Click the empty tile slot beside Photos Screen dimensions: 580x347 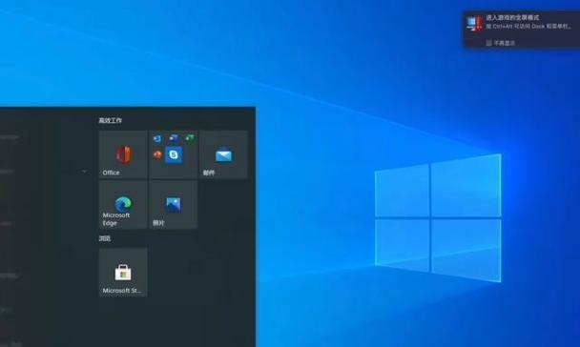(x=223, y=204)
